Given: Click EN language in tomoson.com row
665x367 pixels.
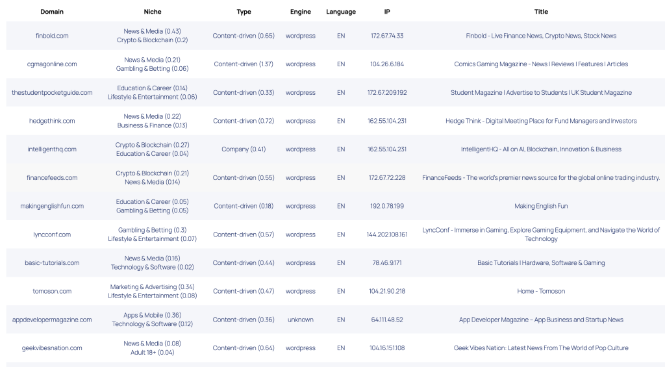Looking at the screenshot, I should pos(341,291).
